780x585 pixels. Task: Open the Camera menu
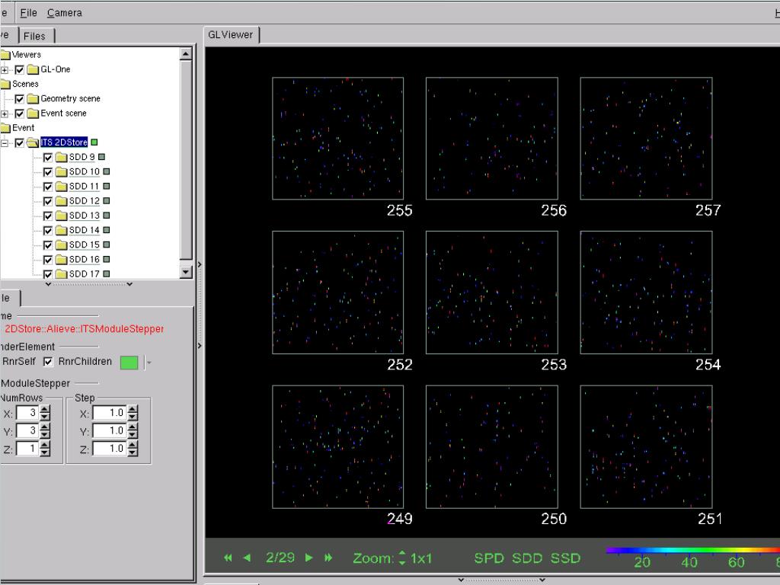pos(64,13)
